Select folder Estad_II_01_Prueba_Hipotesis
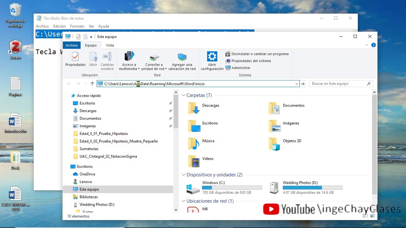Screen dimensions: 406x228 [x=104, y=134]
